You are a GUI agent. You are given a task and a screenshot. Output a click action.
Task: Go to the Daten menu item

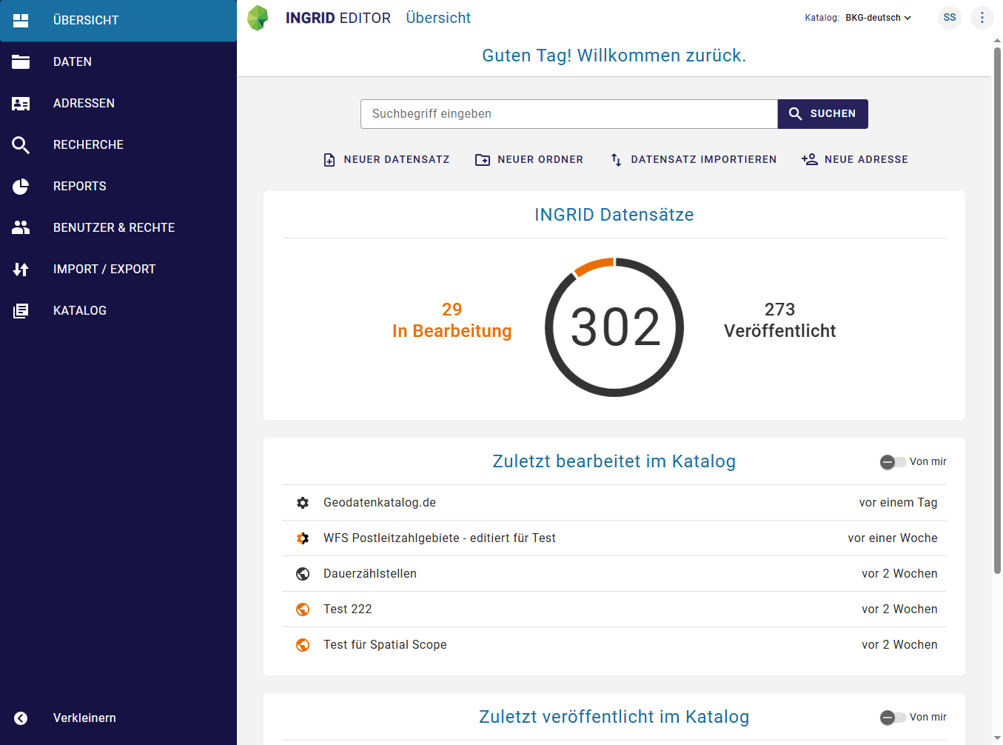(x=118, y=62)
